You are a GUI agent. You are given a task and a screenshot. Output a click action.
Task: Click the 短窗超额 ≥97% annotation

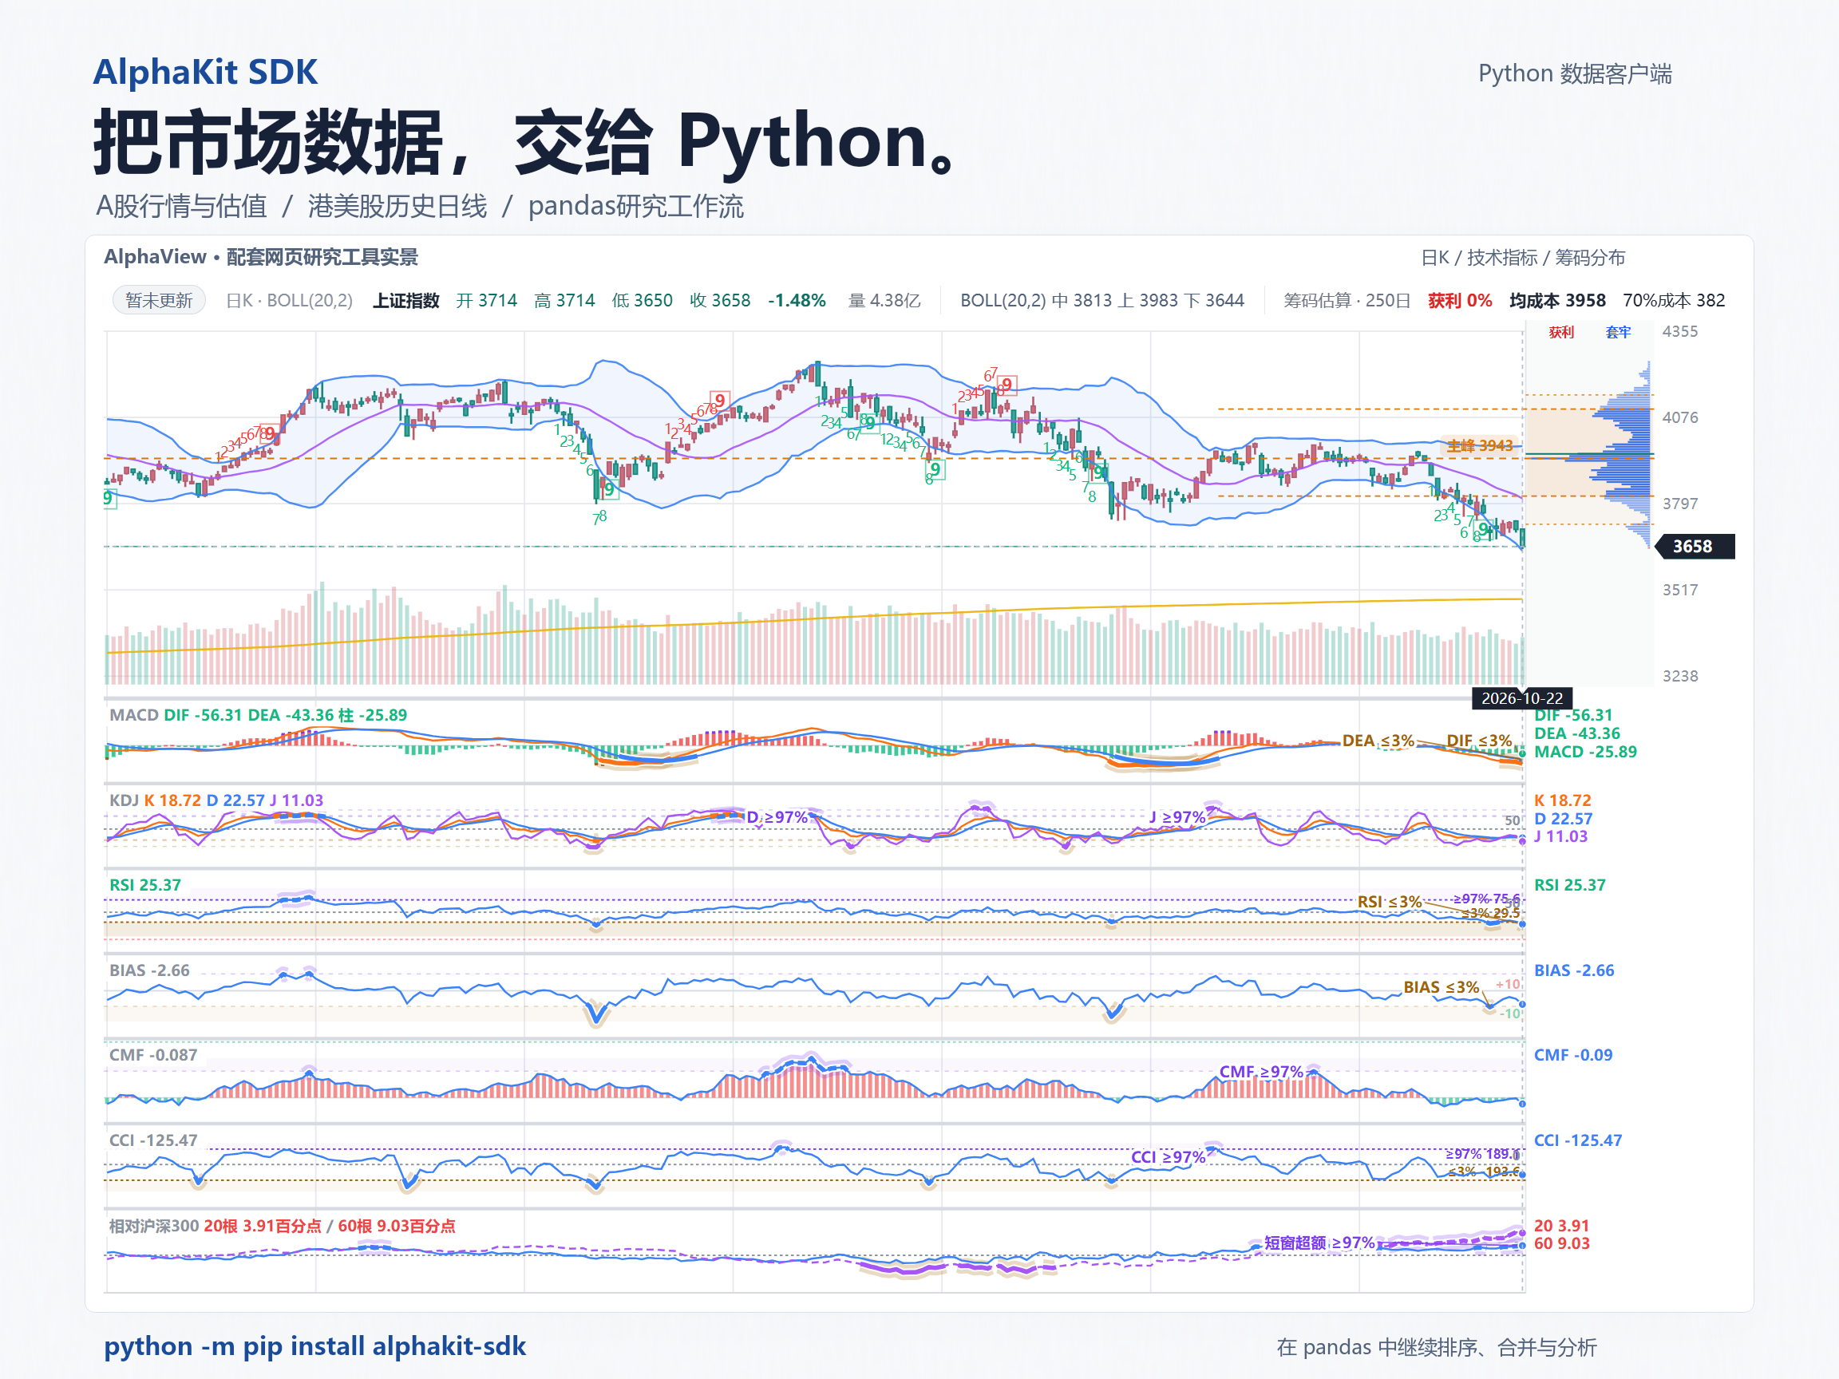[1319, 1243]
